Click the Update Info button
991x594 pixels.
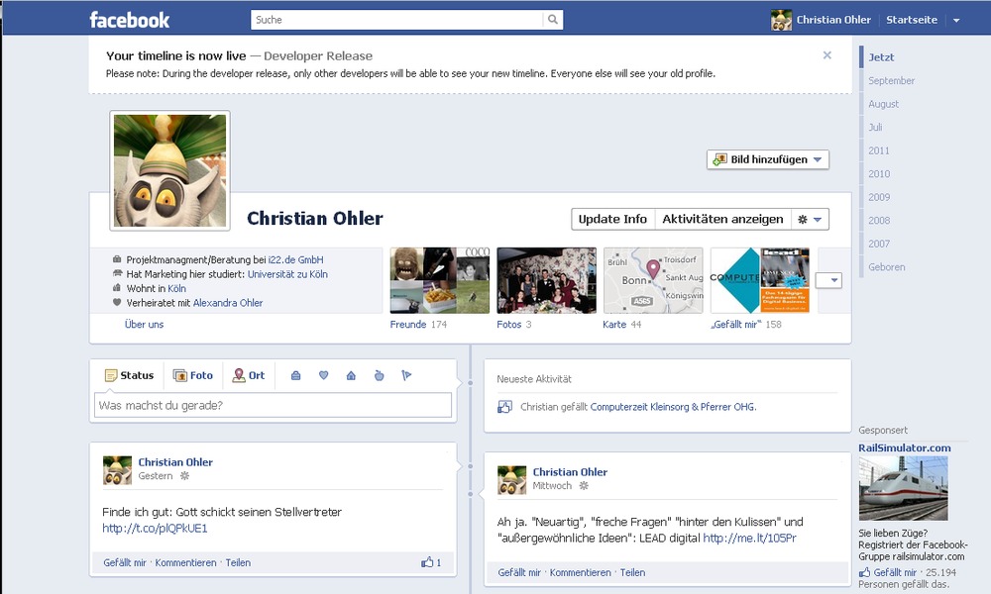tap(612, 219)
